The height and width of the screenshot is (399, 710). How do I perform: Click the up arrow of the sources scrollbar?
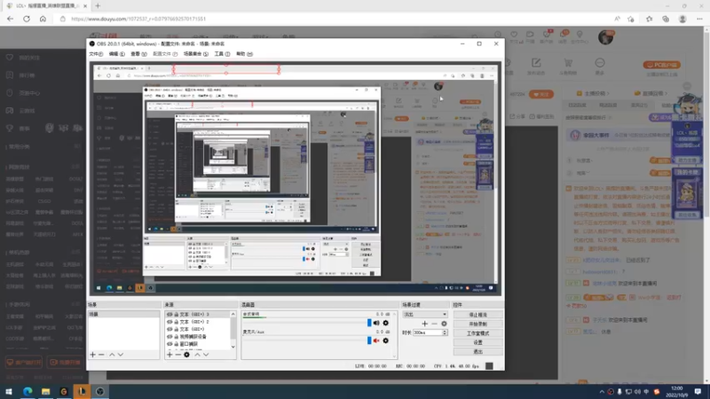pyautogui.click(x=233, y=314)
